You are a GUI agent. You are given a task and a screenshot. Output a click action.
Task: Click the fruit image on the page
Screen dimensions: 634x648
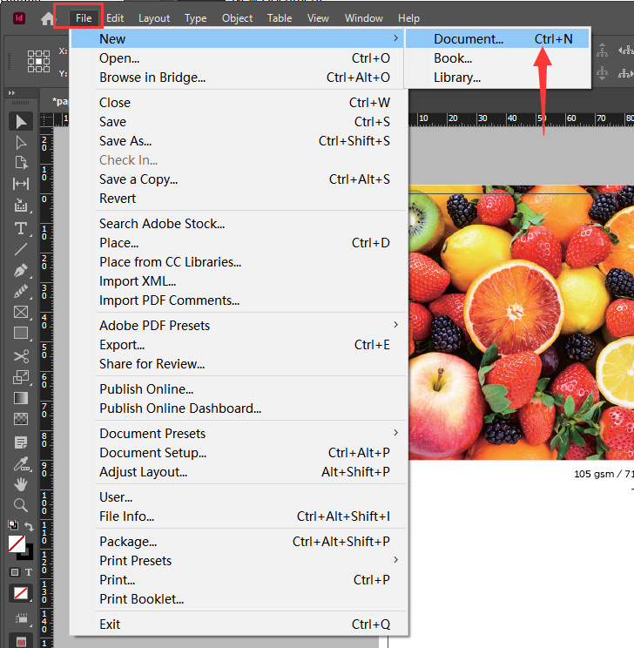[521, 322]
